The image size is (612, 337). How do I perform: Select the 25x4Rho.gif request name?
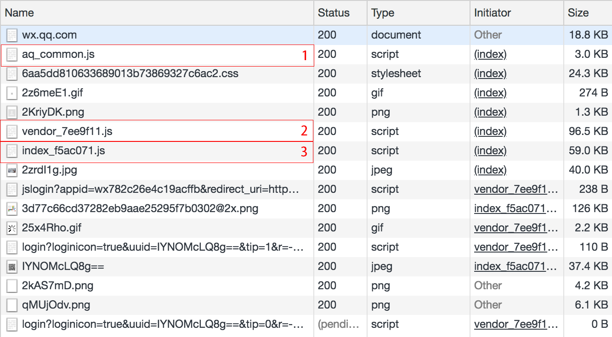click(x=52, y=228)
